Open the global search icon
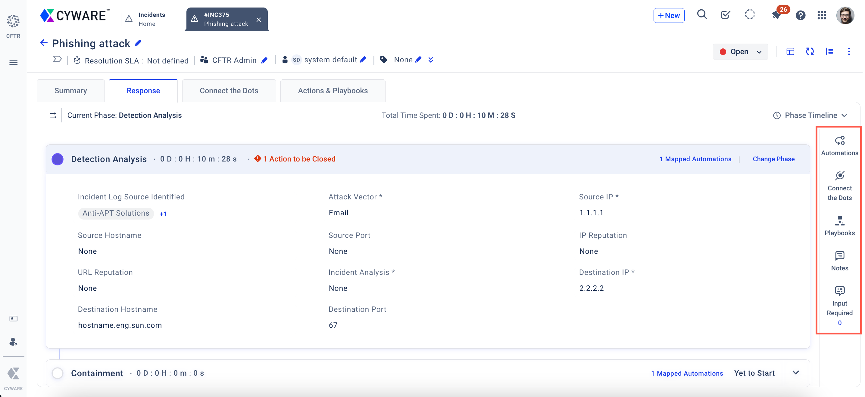865x397 pixels. [x=702, y=15]
